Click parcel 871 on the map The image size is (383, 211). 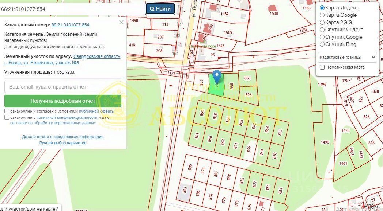[x=236, y=146]
